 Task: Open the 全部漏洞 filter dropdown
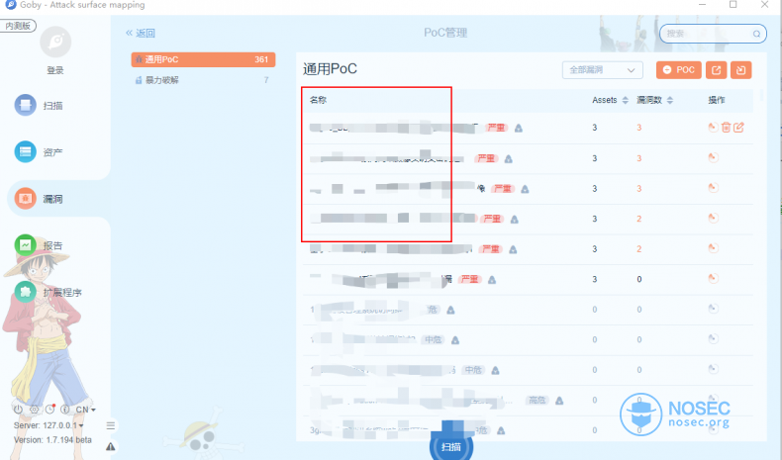point(603,70)
